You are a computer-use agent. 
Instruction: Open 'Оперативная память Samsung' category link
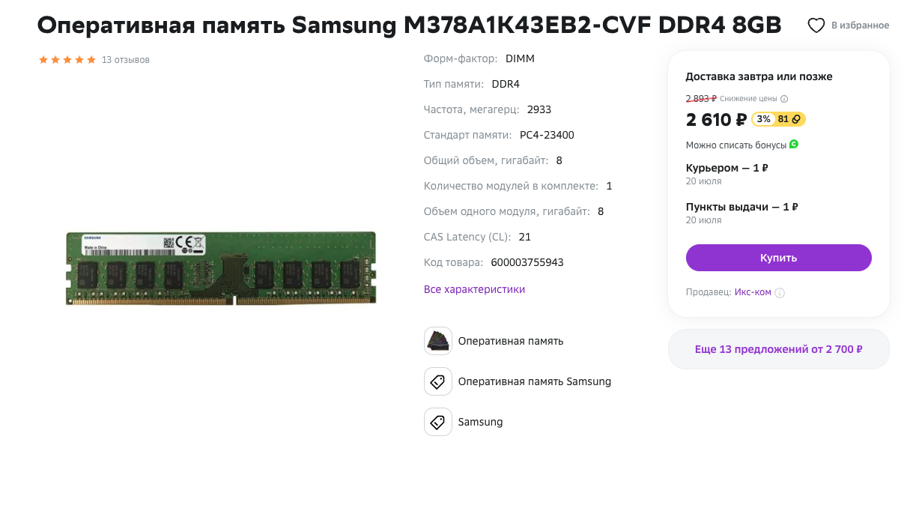point(534,381)
